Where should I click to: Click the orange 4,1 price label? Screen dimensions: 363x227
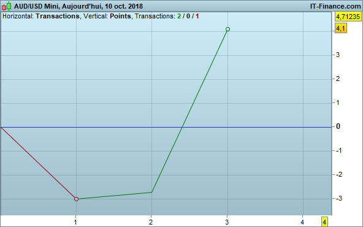(340, 28)
